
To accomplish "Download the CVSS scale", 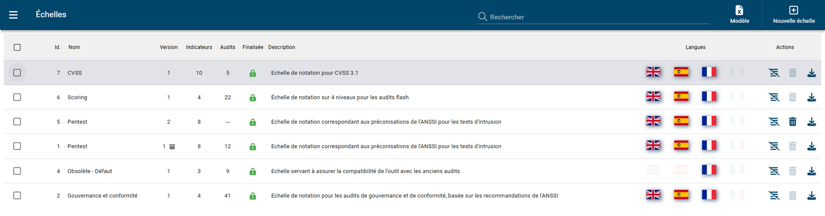I will coord(811,73).
